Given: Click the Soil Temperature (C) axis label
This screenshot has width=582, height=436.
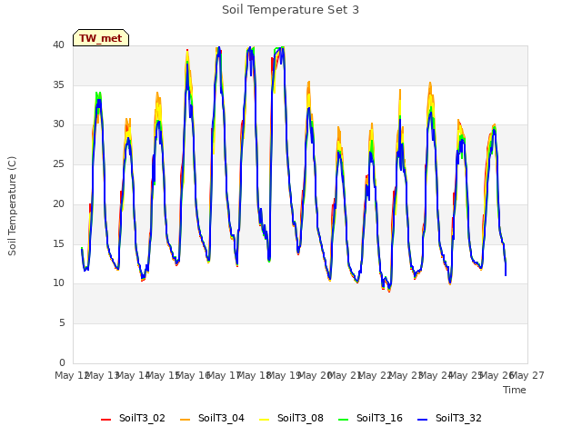Looking at the screenshot, I should tap(12, 206).
